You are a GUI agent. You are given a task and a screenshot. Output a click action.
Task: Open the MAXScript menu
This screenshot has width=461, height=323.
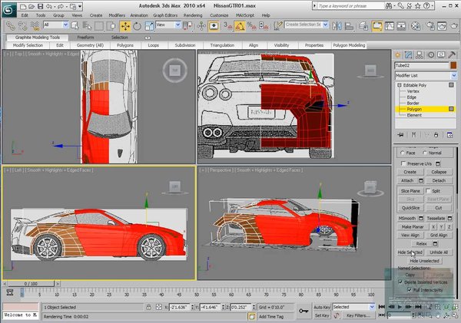[x=245, y=15]
